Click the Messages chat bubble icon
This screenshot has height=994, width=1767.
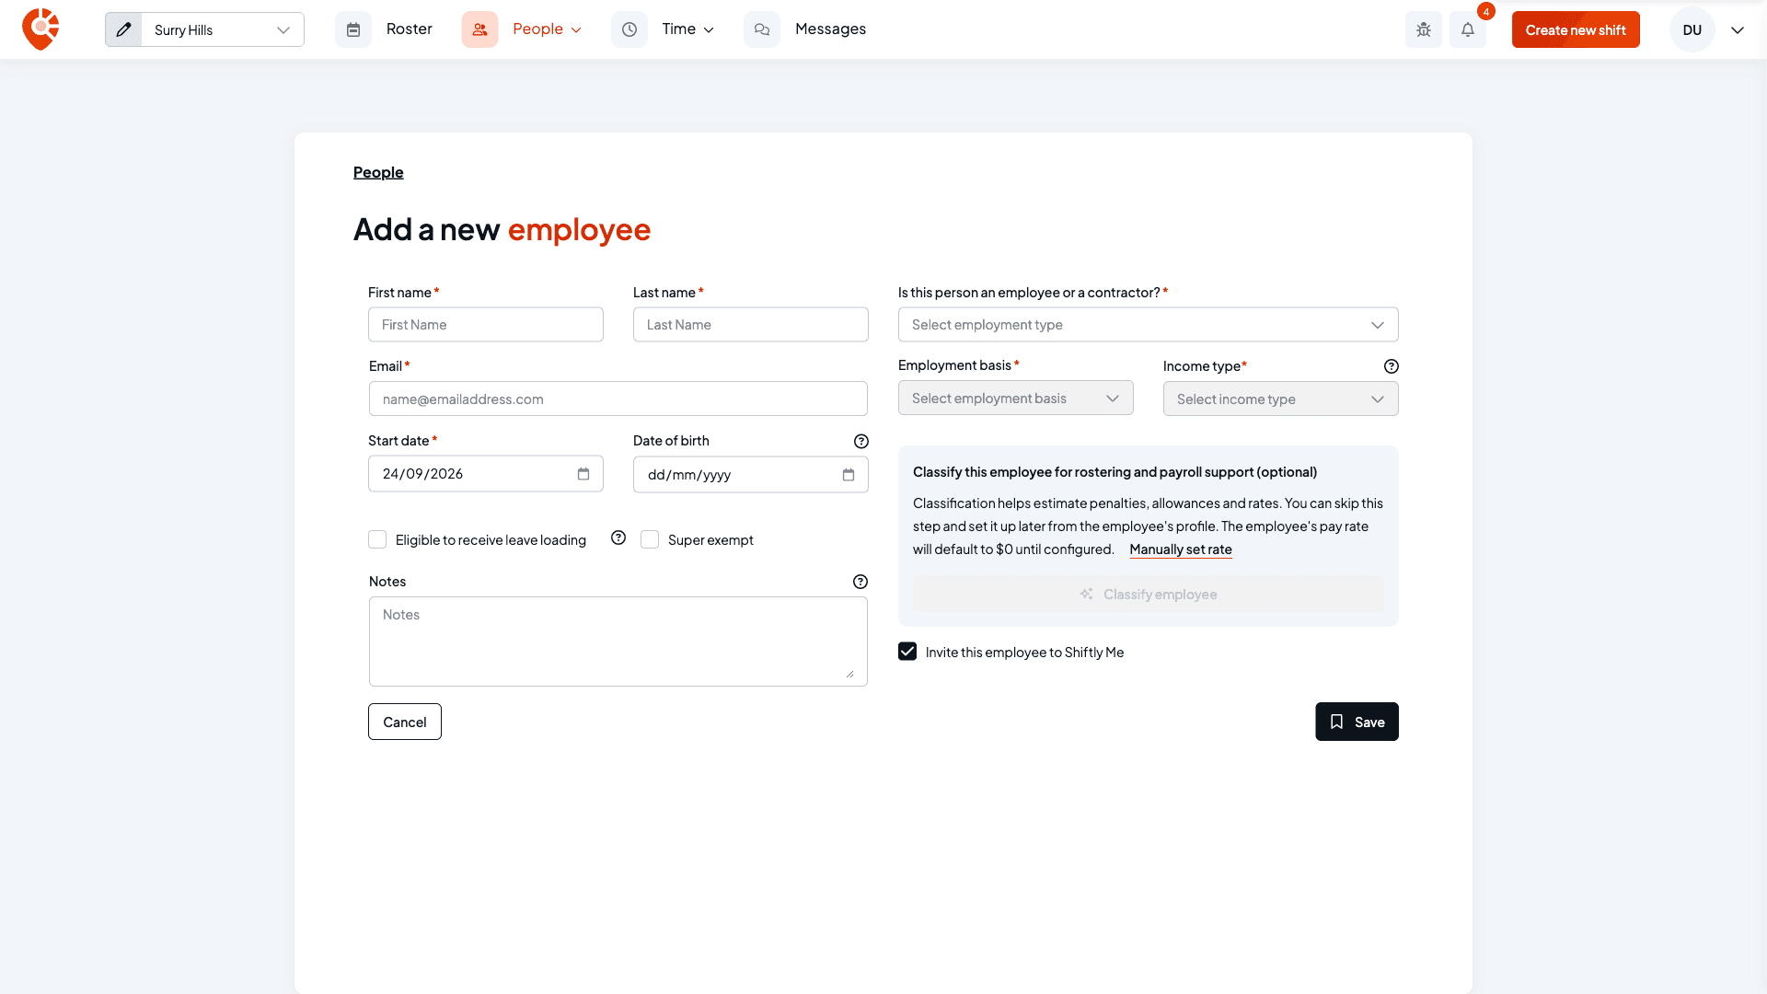pyautogui.click(x=762, y=29)
